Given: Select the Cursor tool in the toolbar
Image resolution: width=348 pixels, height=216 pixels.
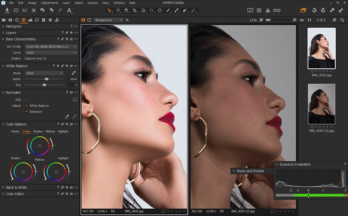Looking at the screenshot, I should click(x=109, y=10).
